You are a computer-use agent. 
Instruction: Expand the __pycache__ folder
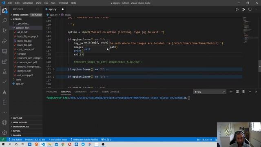point(26,24)
